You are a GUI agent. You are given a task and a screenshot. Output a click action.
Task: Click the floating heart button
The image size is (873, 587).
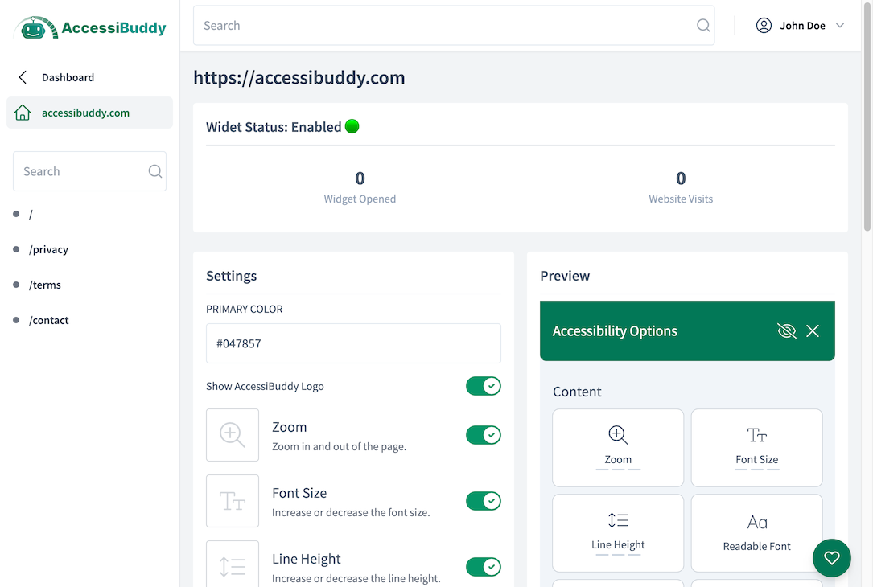click(832, 558)
